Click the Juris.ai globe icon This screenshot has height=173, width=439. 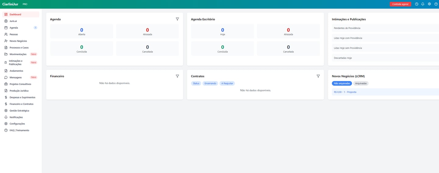(x=6, y=21)
